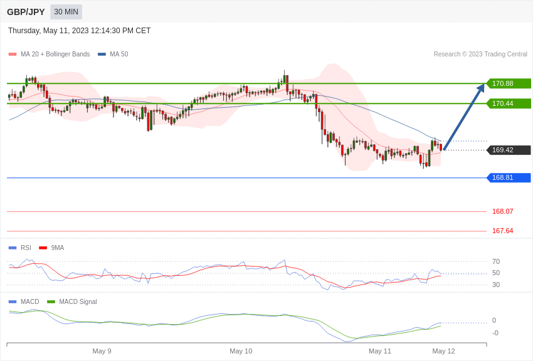This screenshot has width=533, height=361.
Task: Click the 167.64 support level label
Action: (x=503, y=231)
